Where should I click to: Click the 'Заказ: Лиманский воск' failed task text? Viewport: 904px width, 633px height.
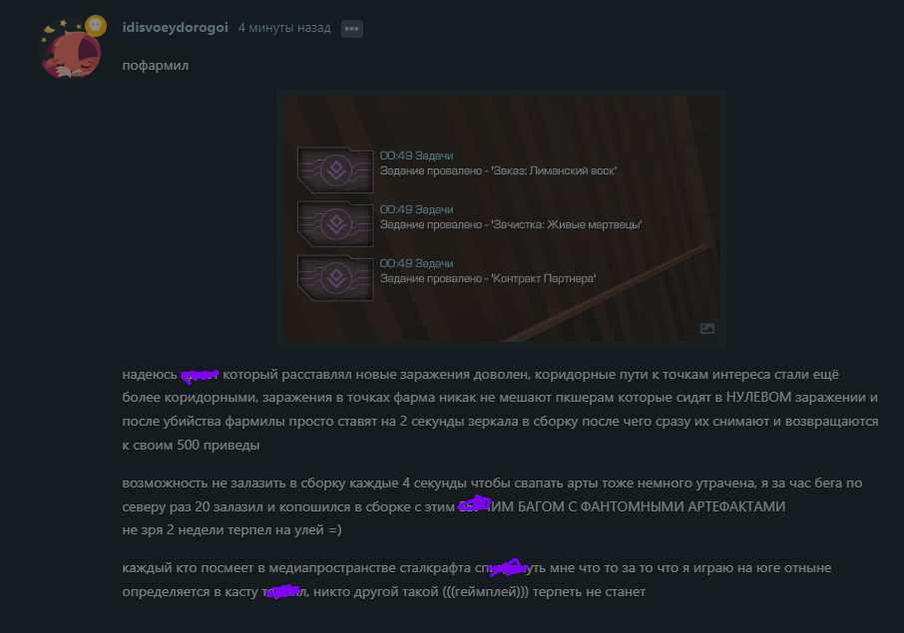pos(554,170)
